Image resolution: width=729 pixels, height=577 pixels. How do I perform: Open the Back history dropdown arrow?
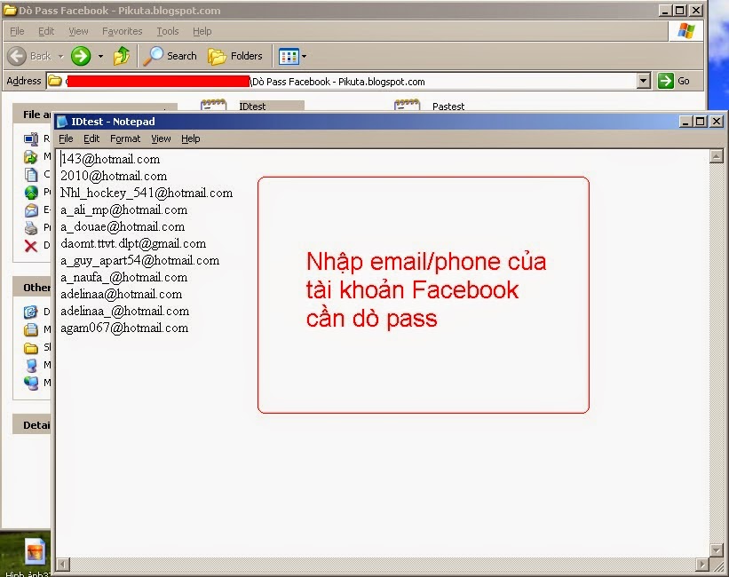[61, 57]
